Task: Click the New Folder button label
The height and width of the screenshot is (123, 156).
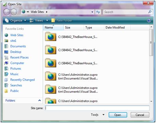Action: coord(64,20)
